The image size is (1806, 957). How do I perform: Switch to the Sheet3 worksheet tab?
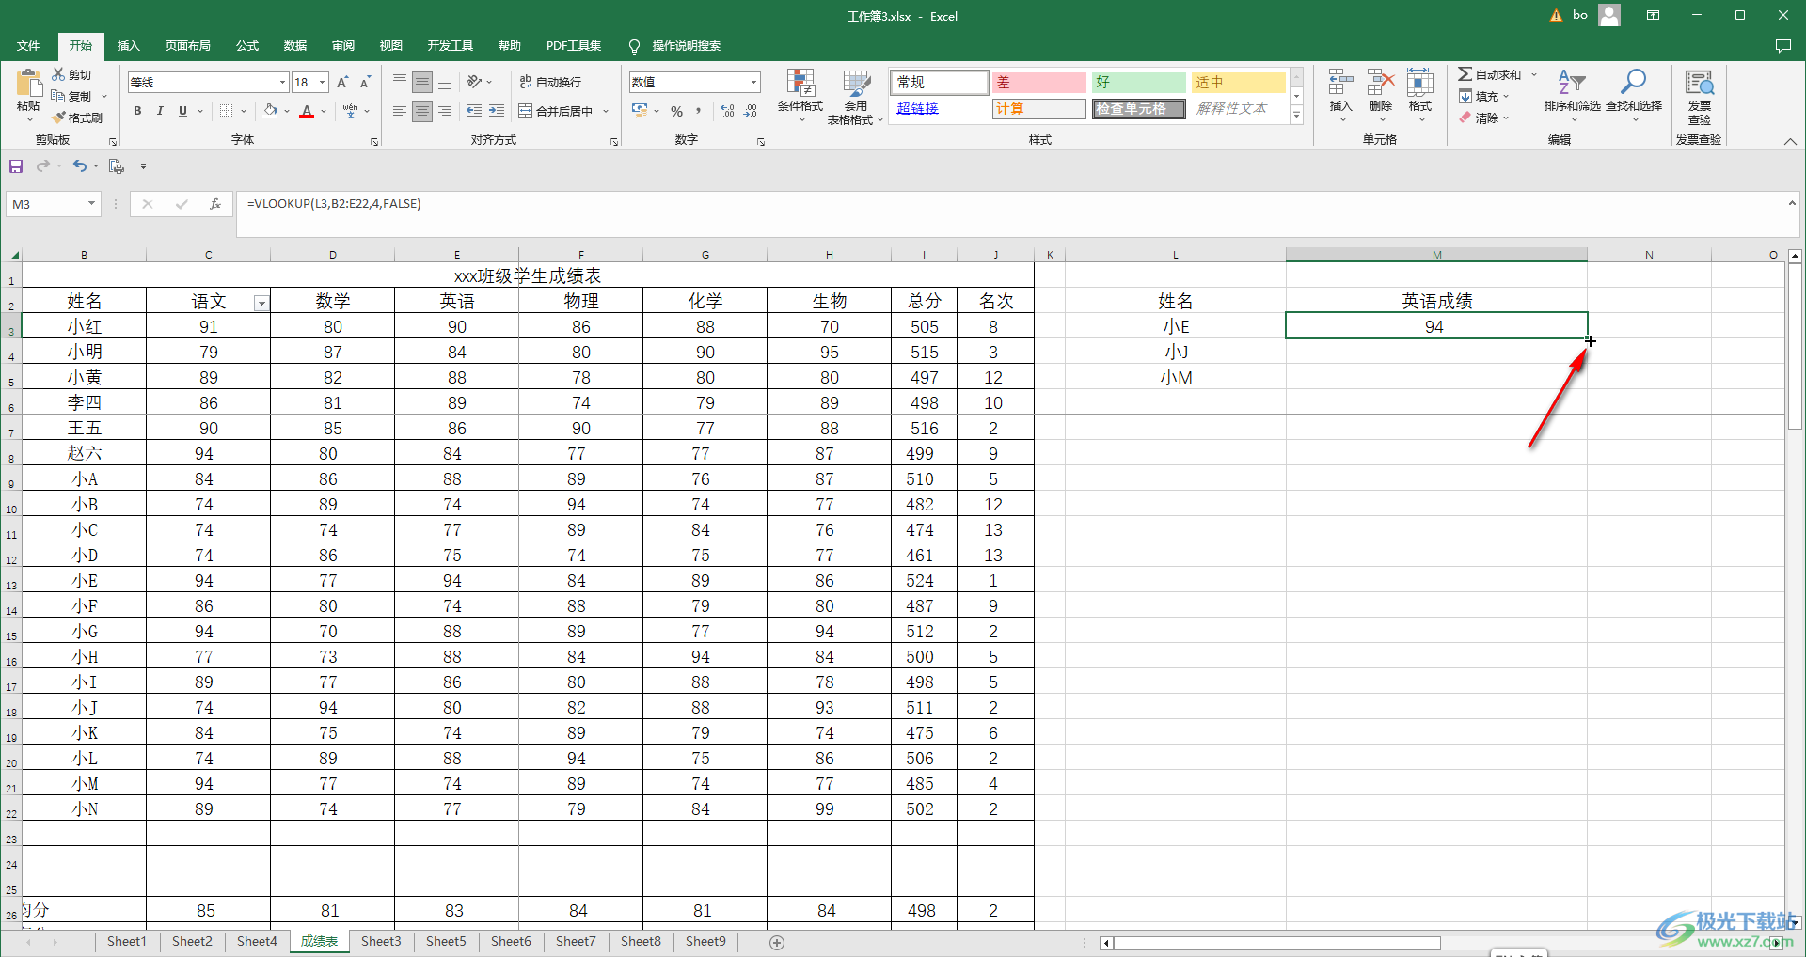tap(381, 941)
